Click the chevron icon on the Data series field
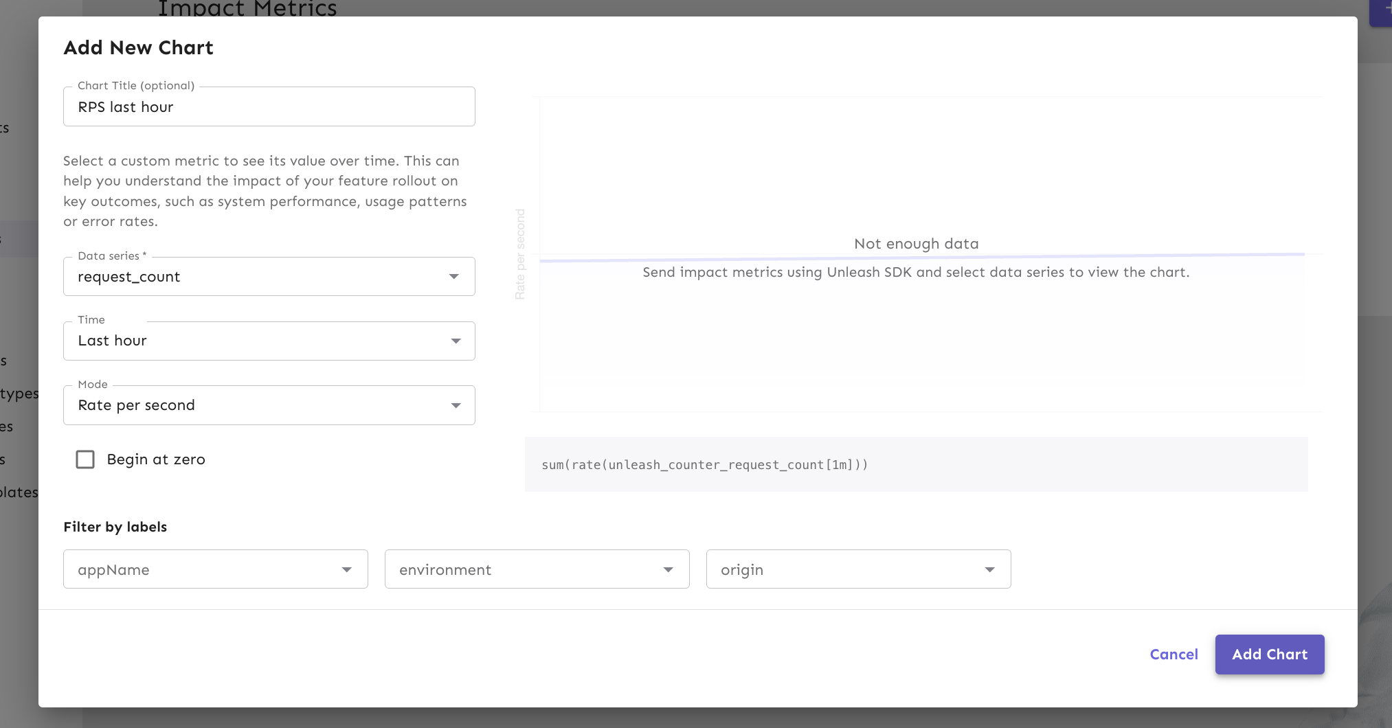 point(456,276)
